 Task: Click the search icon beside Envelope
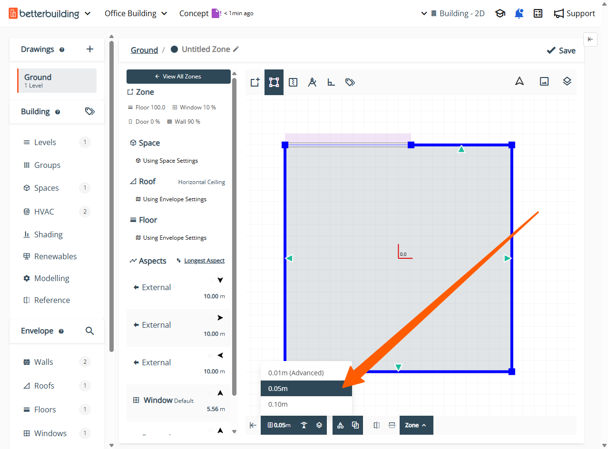(89, 331)
